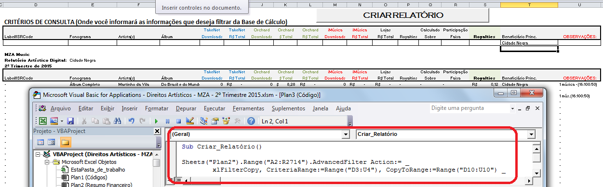Click the Copy icon in the VBA toolbar

coord(95,121)
